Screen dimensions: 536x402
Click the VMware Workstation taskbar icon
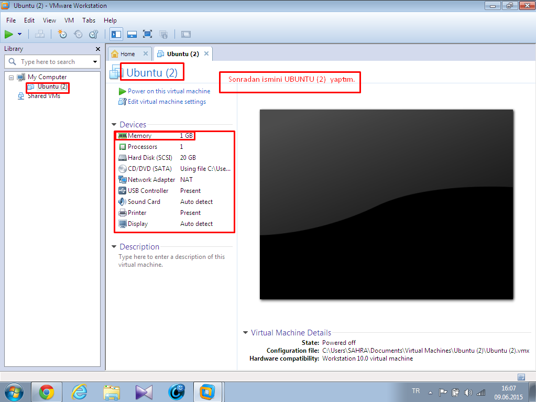tap(207, 392)
